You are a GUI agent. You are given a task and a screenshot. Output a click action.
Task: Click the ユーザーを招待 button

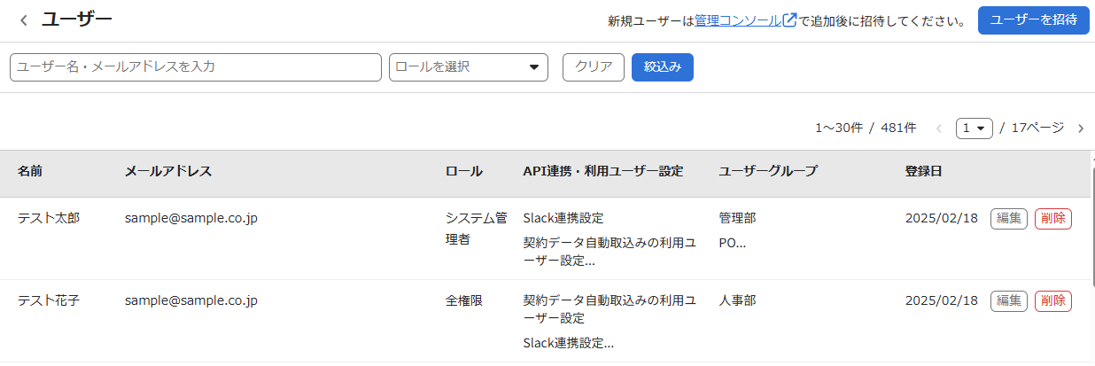1033,20
